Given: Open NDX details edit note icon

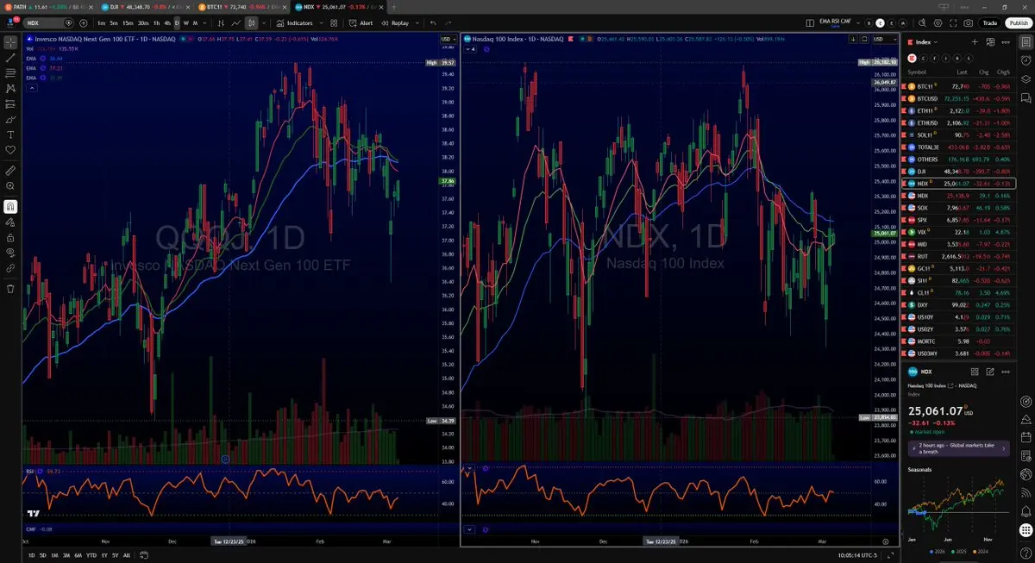Looking at the screenshot, I should (989, 372).
